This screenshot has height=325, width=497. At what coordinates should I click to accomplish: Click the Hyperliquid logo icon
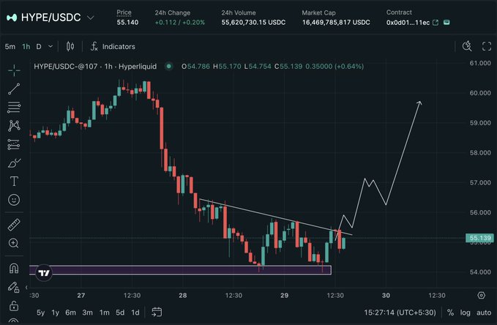tap(12, 18)
